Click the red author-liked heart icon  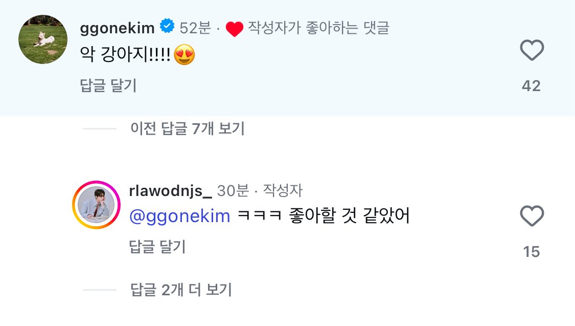(234, 29)
